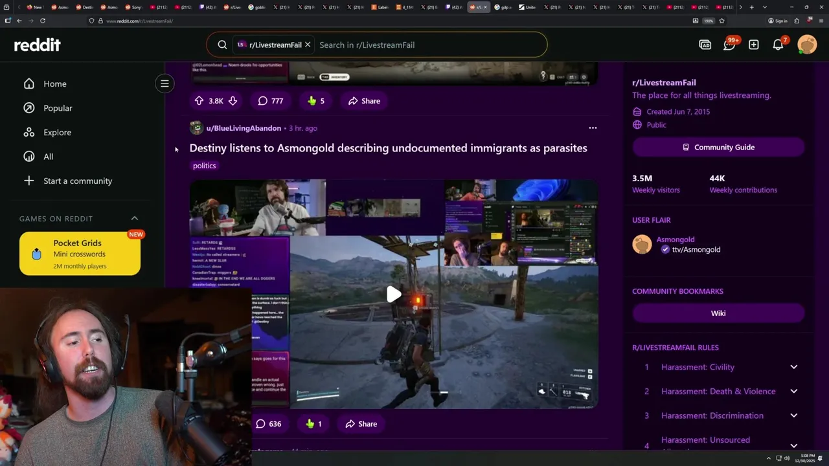Viewport: 829px width, 466px height.
Task: Share the Destiny post with 636 comments
Action: [361, 424]
